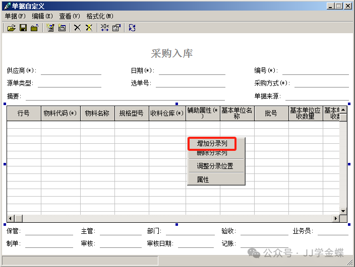
Task: Click the save floppy disk icon
Action: coord(23,28)
